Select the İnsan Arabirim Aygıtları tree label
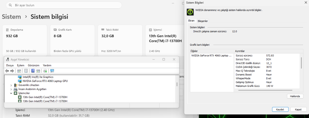309x118 pixels. click(x=32, y=89)
